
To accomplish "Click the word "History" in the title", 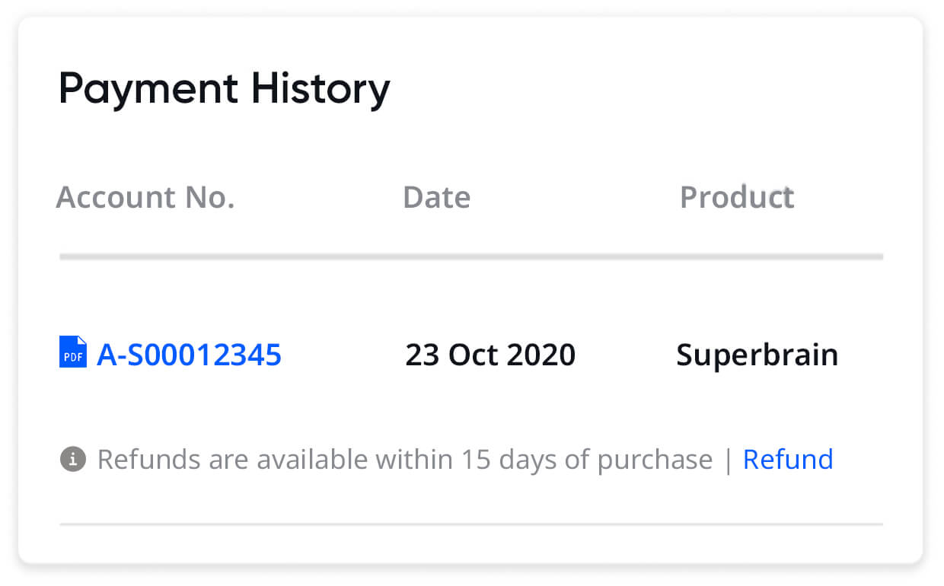I will point(321,89).
